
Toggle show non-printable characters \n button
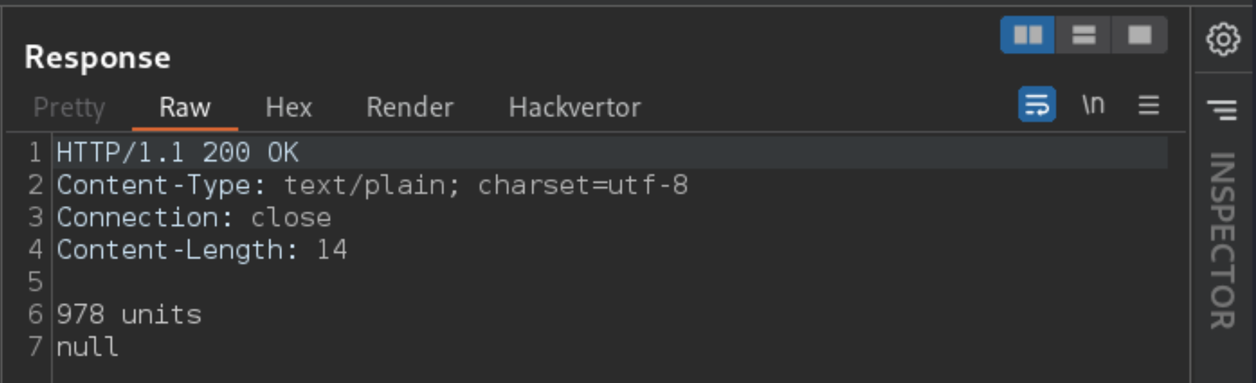tap(1093, 105)
